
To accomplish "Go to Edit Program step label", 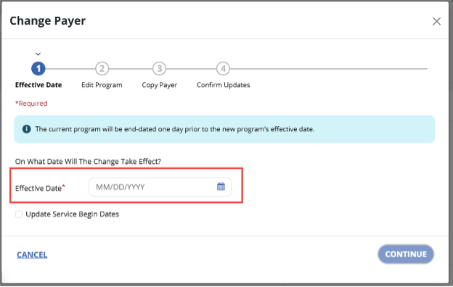I will coord(102,85).
